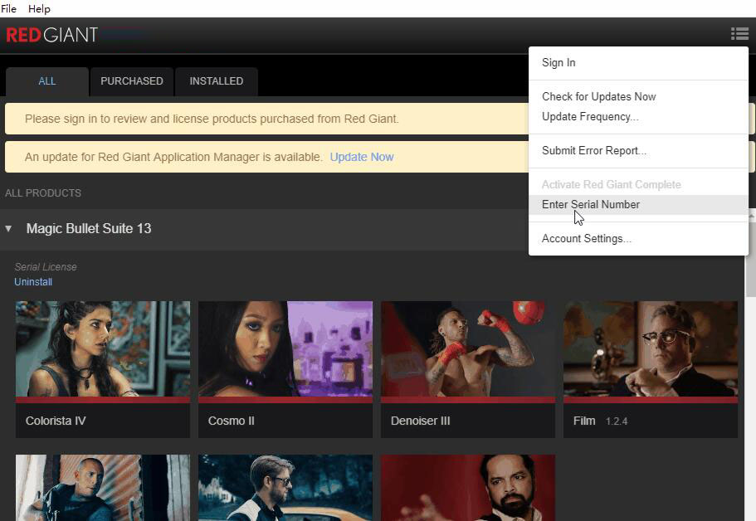Click the ALL PRODUCTS heading

(43, 193)
